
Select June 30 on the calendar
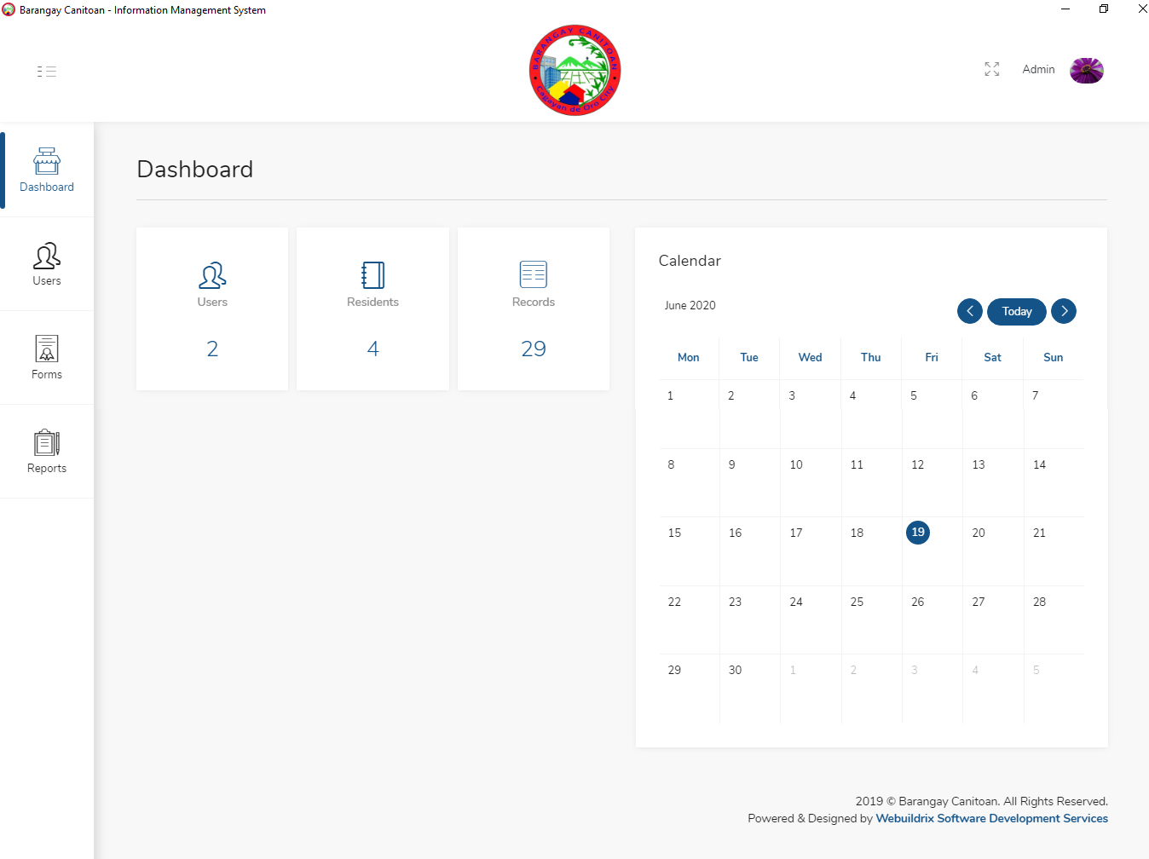(x=735, y=670)
